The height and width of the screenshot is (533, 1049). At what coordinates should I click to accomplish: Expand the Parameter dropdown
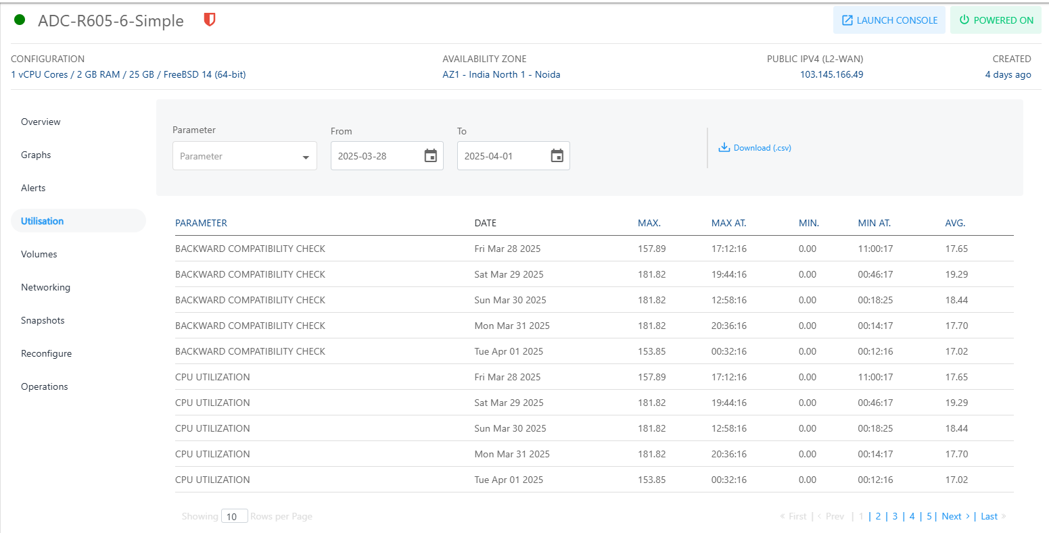coord(244,156)
